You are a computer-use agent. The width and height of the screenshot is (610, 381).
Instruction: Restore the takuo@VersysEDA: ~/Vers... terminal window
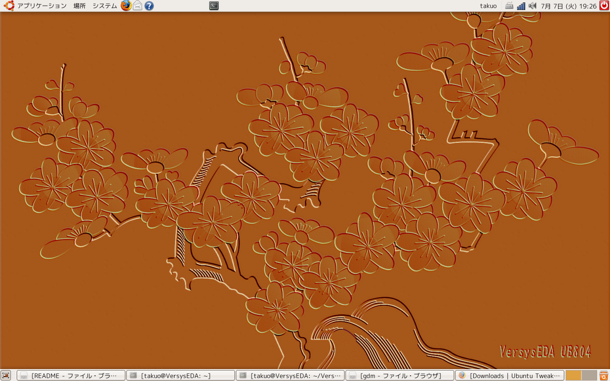pyautogui.click(x=290, y=375)
